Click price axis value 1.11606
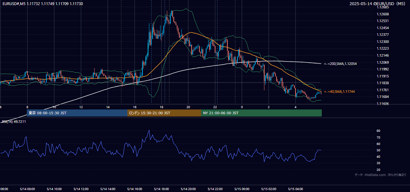Viewport: 410px width, 192px height. 383,104
